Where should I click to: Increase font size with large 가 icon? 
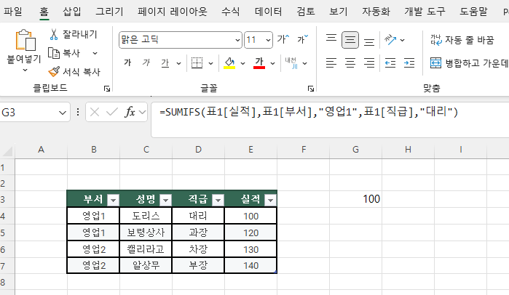point(283,39)
